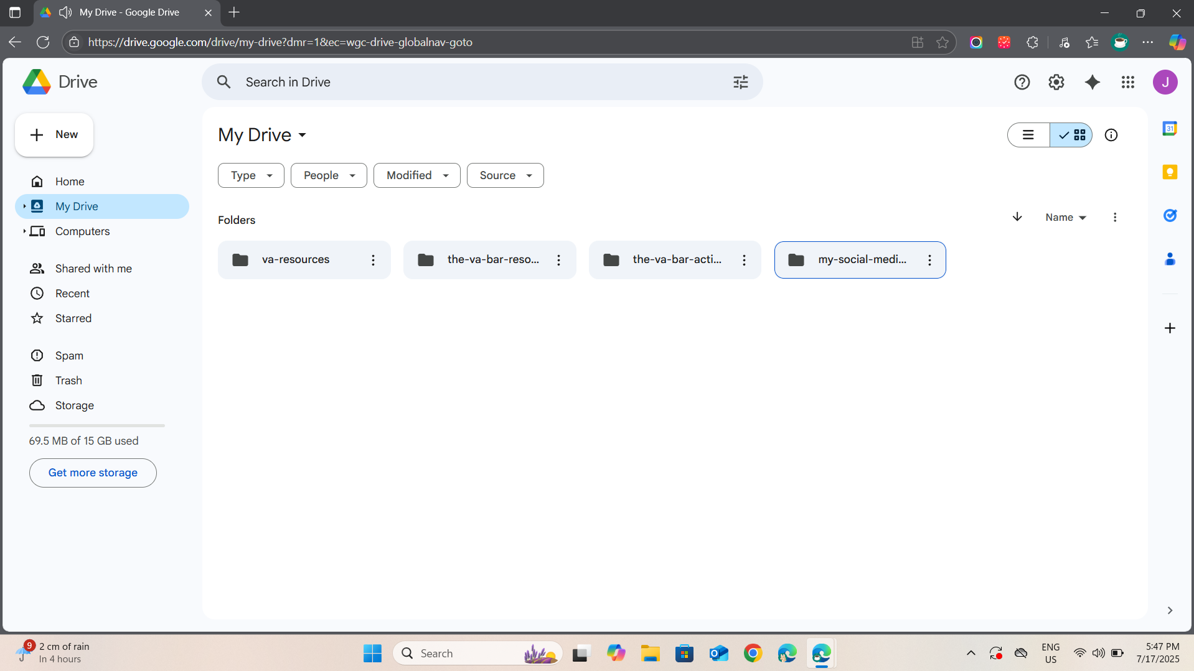Screen dimensions: 1194x671
Task: Show advanced search filter options
Action: click(740, 82)
